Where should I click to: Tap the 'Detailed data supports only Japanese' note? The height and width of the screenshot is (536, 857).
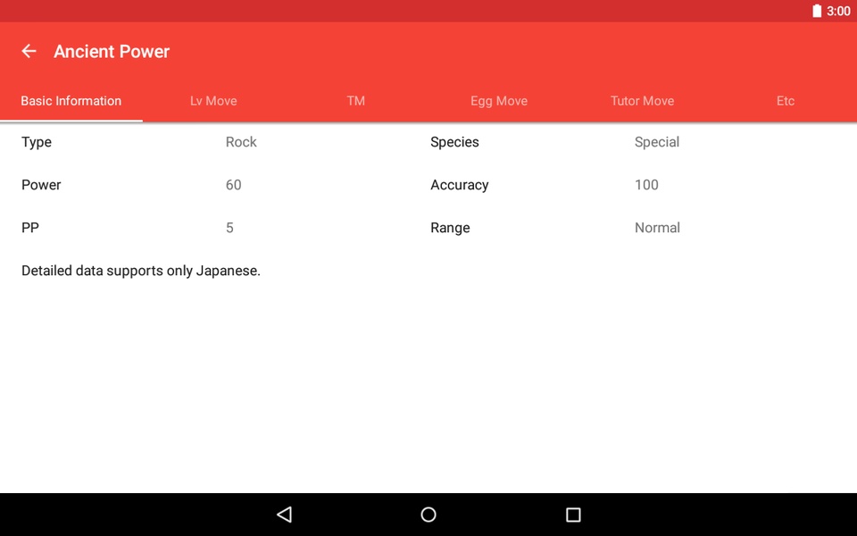[141, 271]
